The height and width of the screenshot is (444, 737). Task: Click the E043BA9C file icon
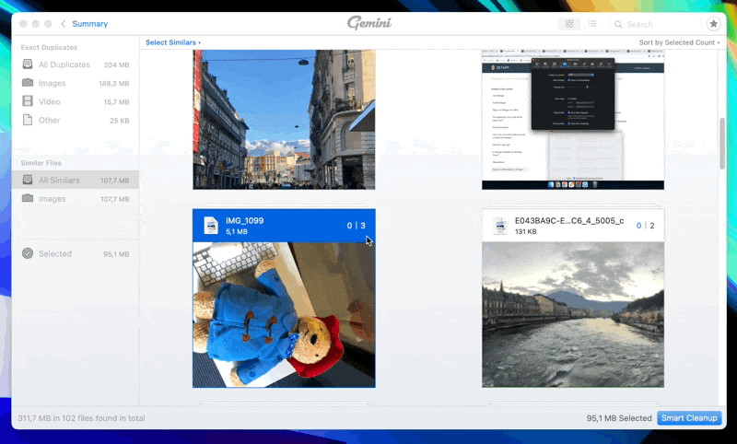(500, 226)
